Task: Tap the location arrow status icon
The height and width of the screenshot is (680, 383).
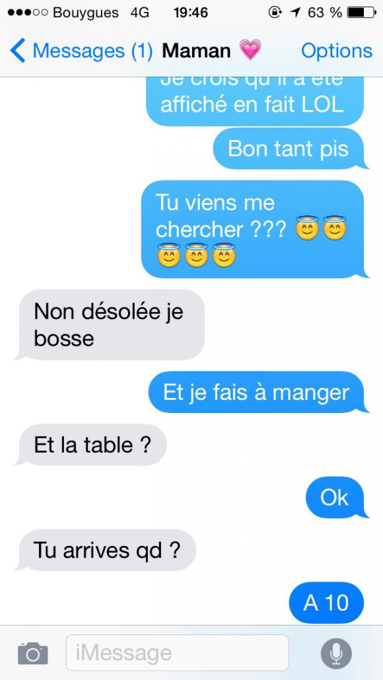Action: [x=295, y=13]
